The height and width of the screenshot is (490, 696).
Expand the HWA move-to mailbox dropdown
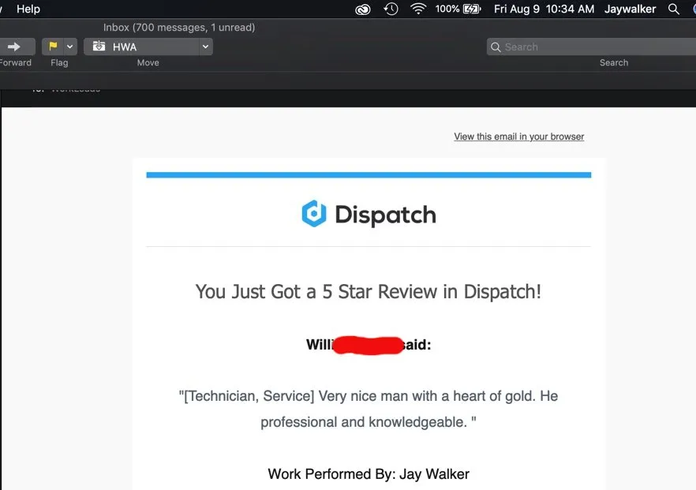point(205,47)
